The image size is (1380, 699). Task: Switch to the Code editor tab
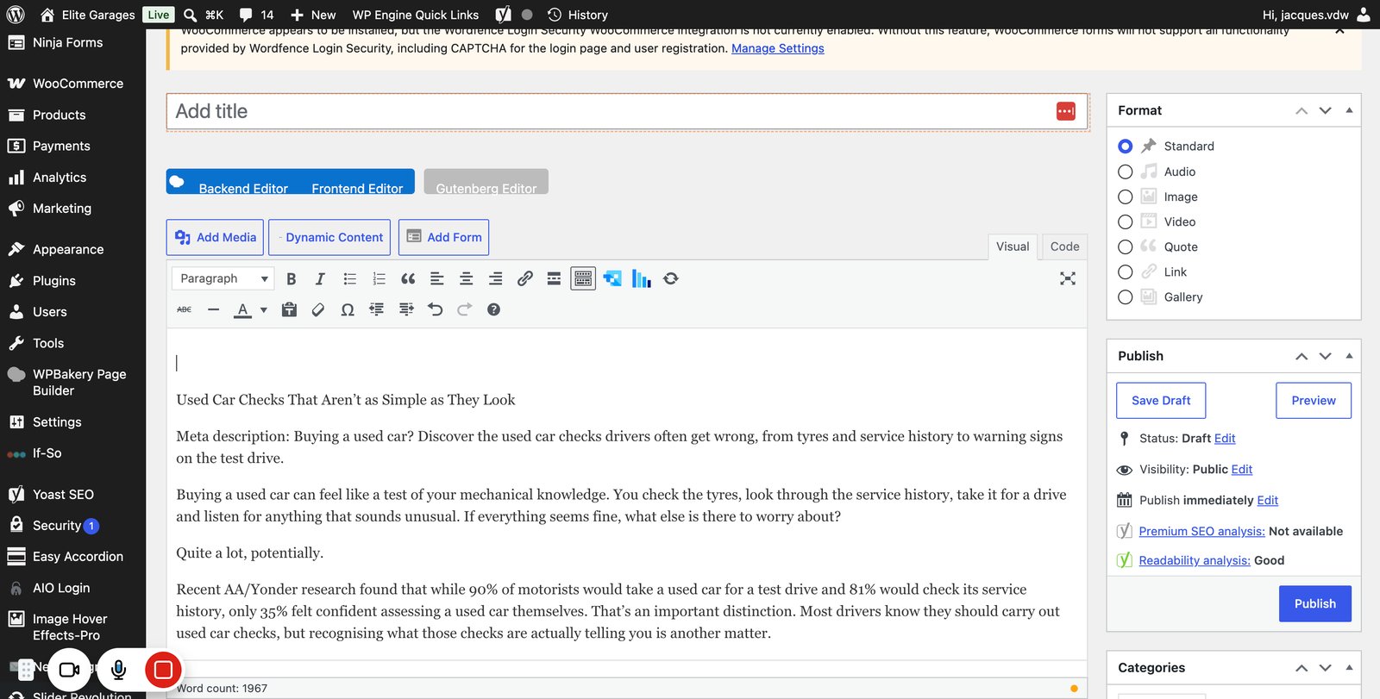pyautogui.click(x=1064, y=247)
